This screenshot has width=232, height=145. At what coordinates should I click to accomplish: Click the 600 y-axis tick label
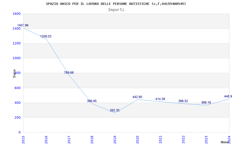click(18, 88)
